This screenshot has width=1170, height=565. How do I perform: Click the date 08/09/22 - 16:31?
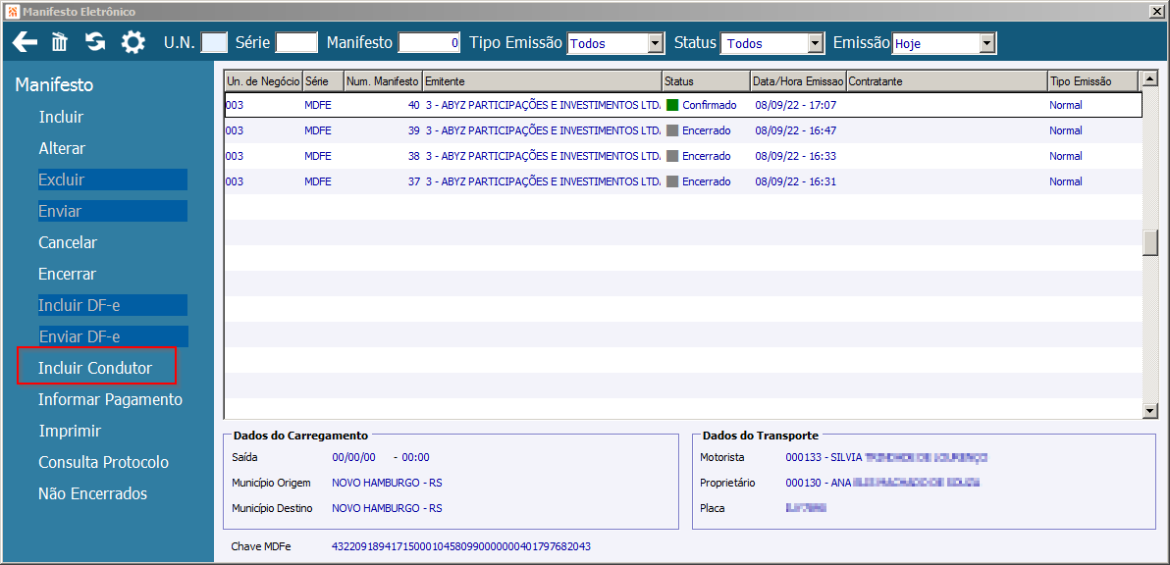click(x=795, y=181)
